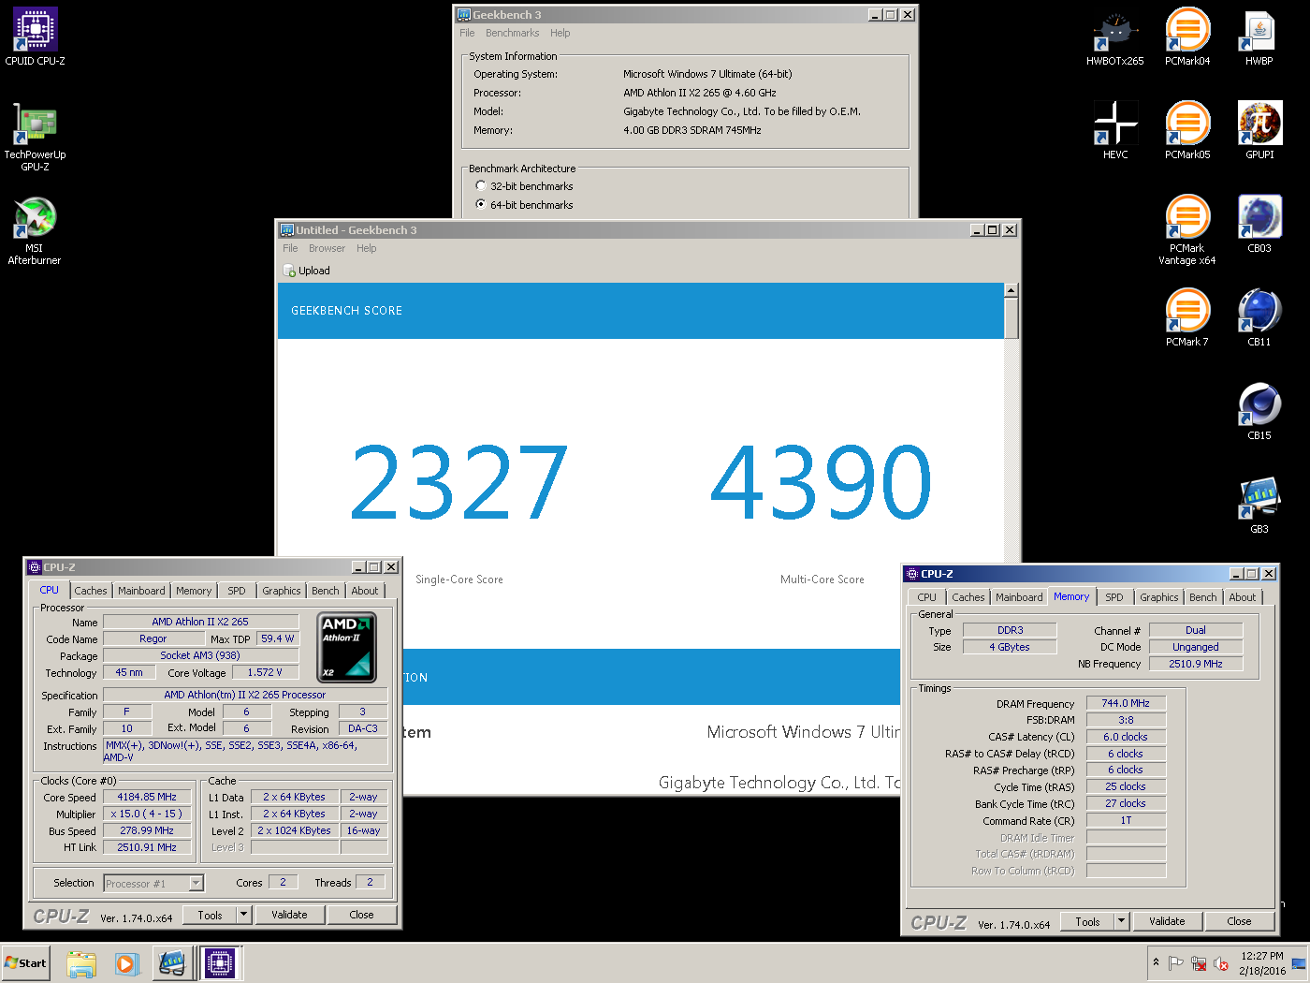Open Bench tab in right CPU-Z window
The image size is (1310, 983).
click(x=1203, y=597)
